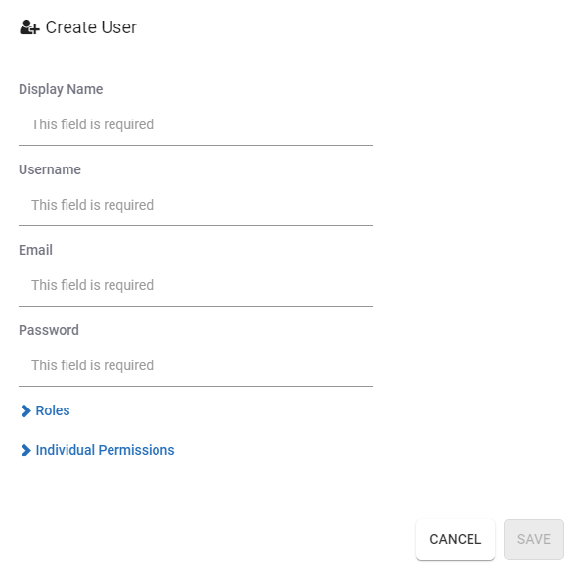Image resolution: width=582 pixels, height=576 pixels.
Task: Click the required placeholder text under Username
Action: tap(92, 205)
